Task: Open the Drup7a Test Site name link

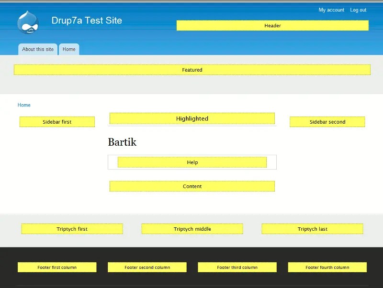Action: (87, 21)
